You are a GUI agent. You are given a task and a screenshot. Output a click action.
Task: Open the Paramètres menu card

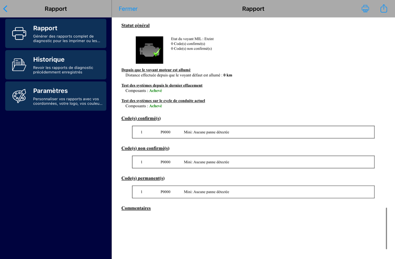pos(56,96)
